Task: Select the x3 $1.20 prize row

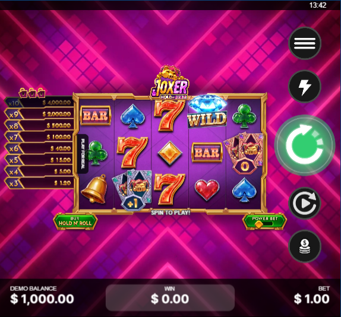Action: click(x=39, y=183)
